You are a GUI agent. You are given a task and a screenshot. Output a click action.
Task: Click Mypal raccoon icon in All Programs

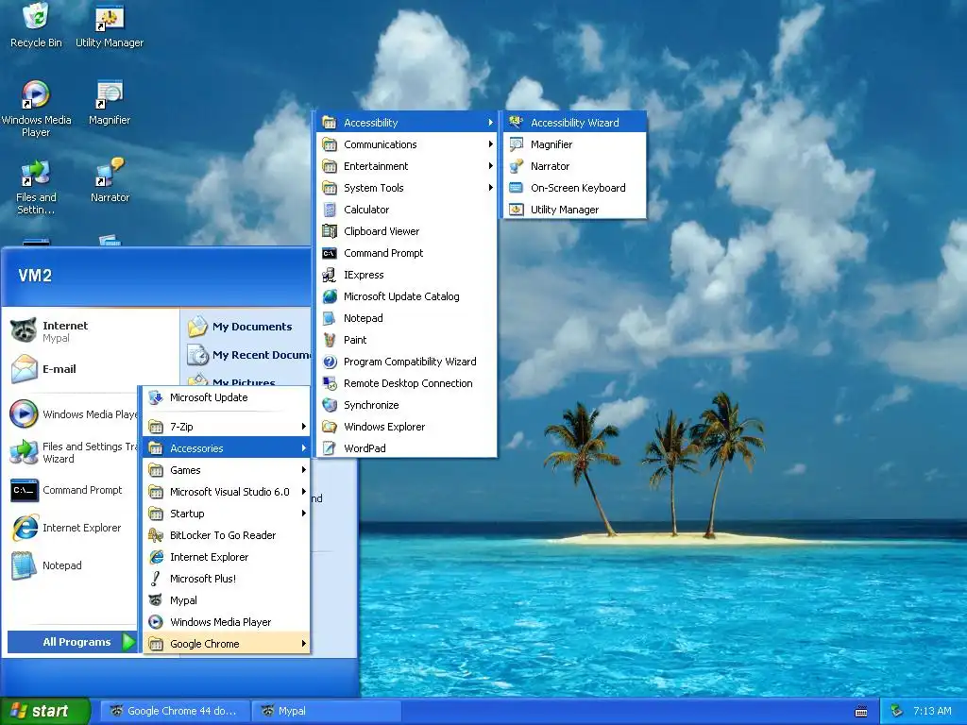pos(156,600)
